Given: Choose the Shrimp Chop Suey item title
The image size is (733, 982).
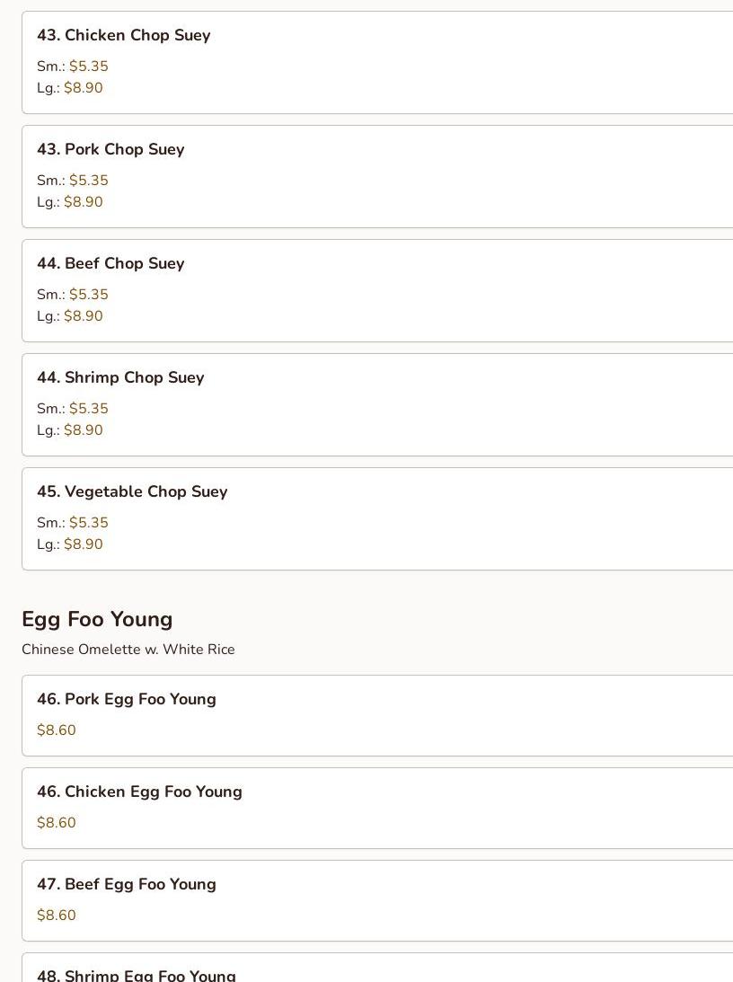Looking at the screenshot, I should click(x=120, y=378).
